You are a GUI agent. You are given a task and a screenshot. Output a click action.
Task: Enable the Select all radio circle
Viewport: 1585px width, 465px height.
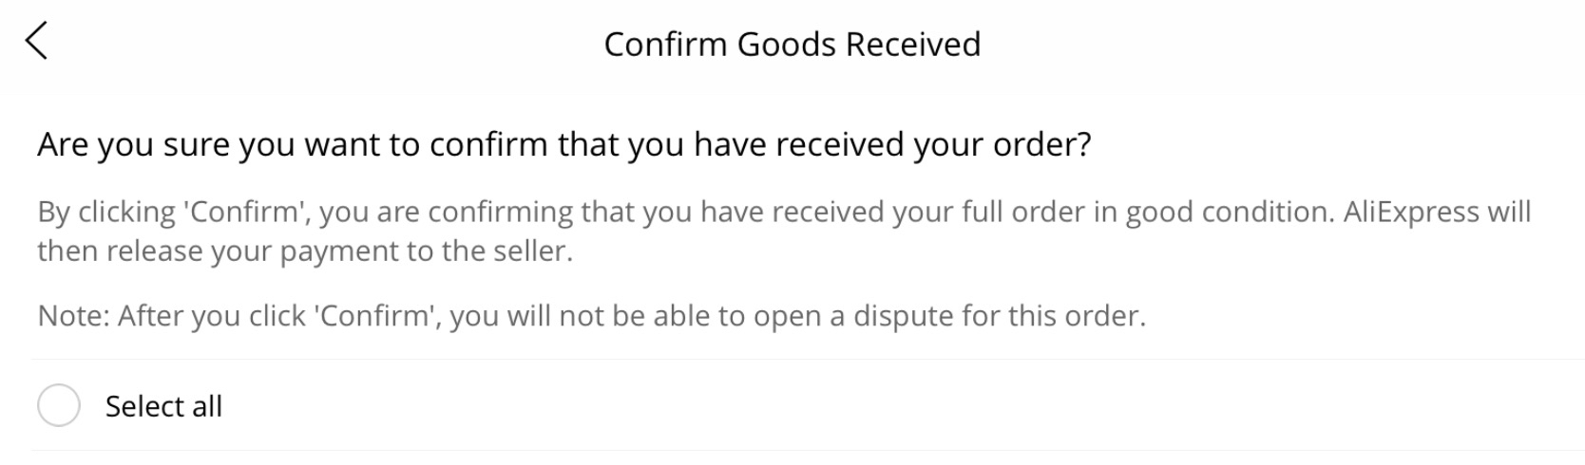(x=58, y=405)
